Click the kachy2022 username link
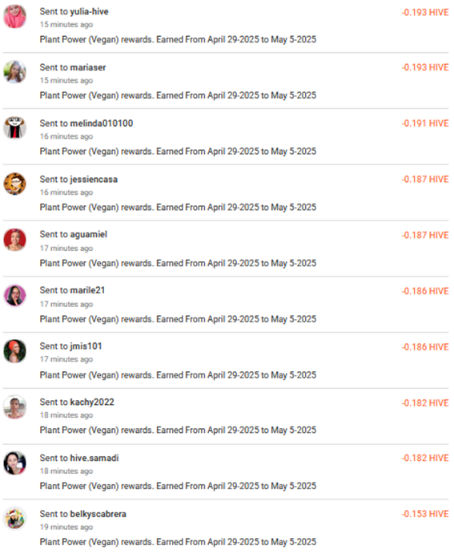Image resolution: width=454 pixels, height=554 pixels. 92,402
